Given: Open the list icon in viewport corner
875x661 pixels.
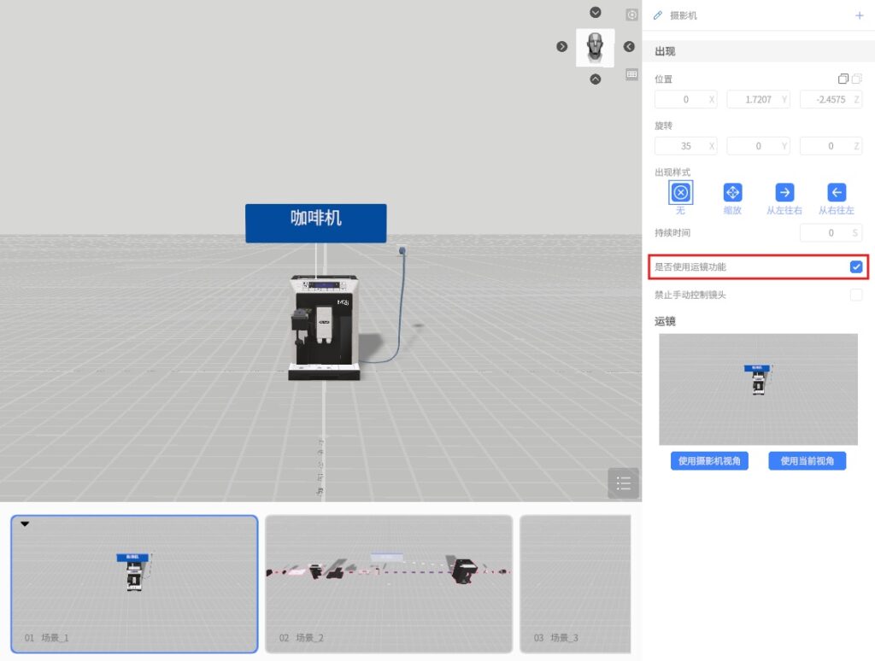Looking at the screenshot, I should 623,483.
